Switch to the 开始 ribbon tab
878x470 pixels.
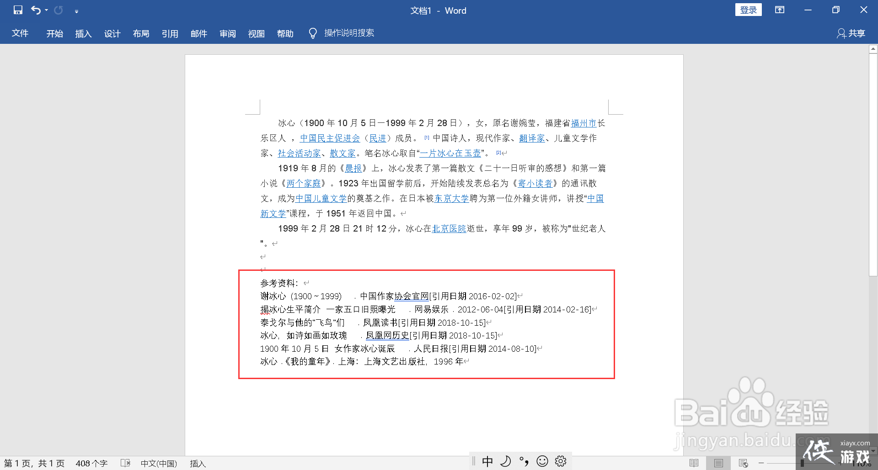click(x=54, y=33)
